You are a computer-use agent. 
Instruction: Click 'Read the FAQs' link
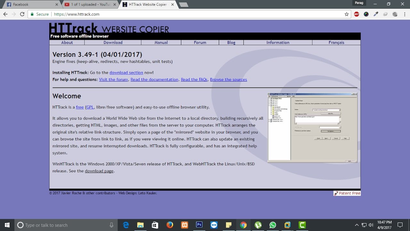pos(194,80)
